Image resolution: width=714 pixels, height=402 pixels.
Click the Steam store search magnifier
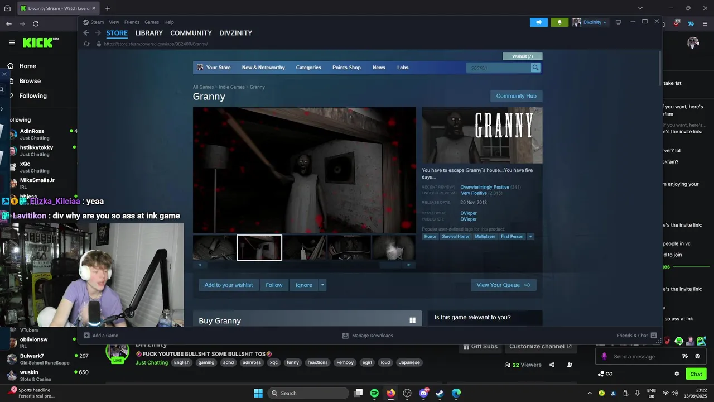[535, 68]
